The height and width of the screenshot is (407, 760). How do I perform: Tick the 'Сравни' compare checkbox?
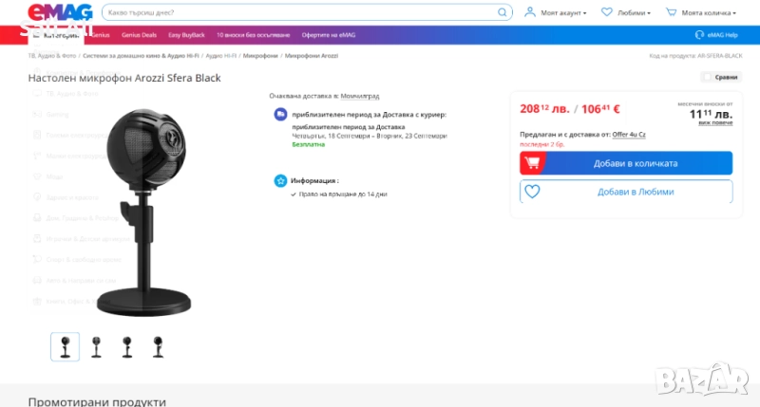pyautogui.click(x=708, y=77)
